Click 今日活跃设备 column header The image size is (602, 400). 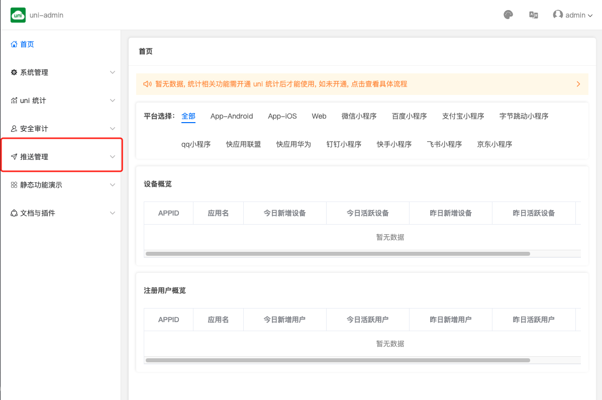pos(368,213)
